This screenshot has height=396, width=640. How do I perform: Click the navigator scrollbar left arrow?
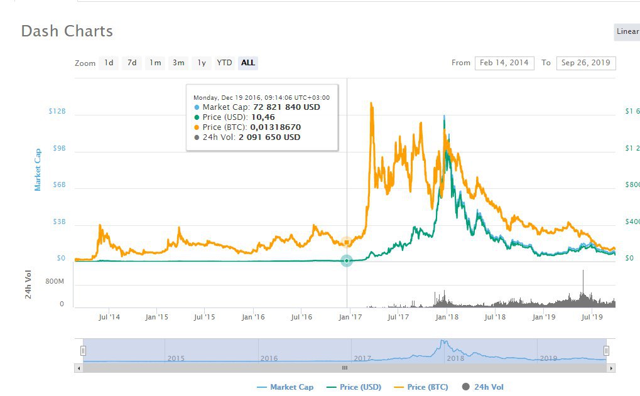pyautogui.click(x=79, y=368)
